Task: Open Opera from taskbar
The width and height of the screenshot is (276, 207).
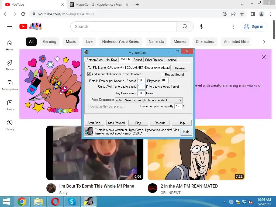Action: click(55, 202)
